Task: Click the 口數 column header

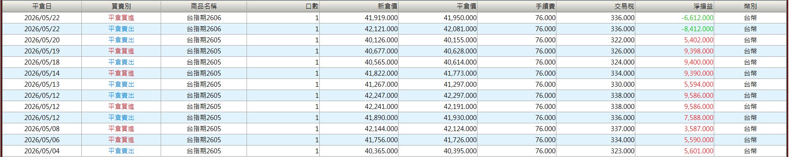Action: click(x=283, y=6)
